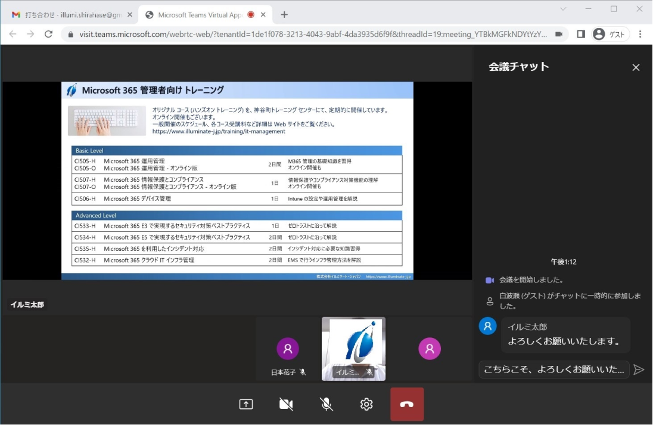653x425 pixels.
Task: Hang up with the red end call button
Action: pos(407,404)
